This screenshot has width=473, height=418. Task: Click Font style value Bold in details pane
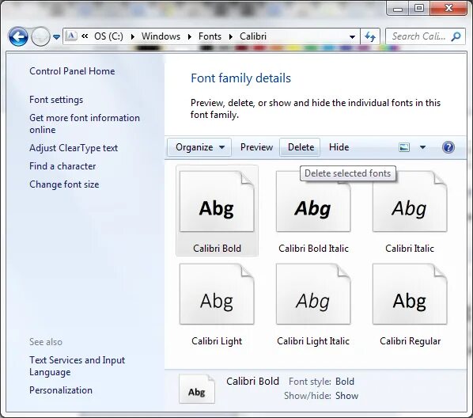[x=345, y=382]
